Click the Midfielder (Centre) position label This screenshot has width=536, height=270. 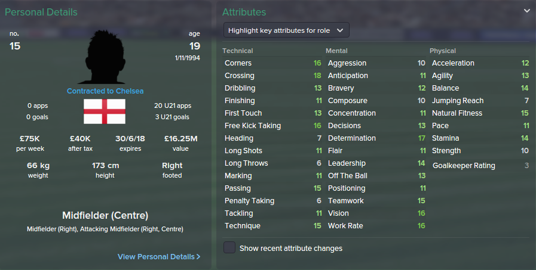pyautogui.click(x=105, y=215)
